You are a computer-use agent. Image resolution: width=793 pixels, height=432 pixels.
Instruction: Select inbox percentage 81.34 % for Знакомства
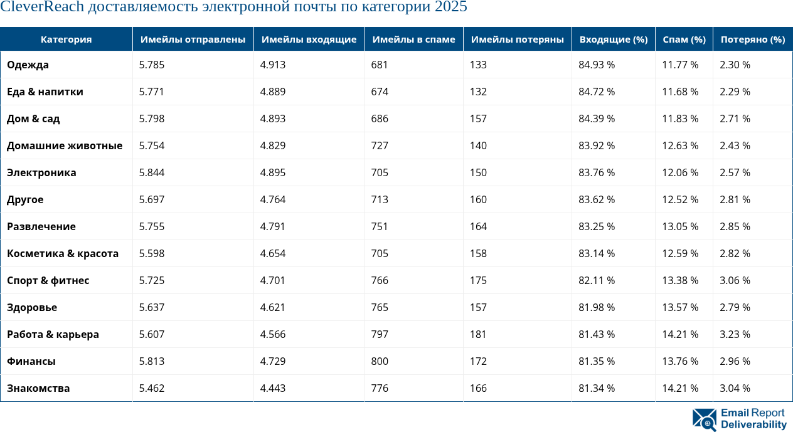597,388
